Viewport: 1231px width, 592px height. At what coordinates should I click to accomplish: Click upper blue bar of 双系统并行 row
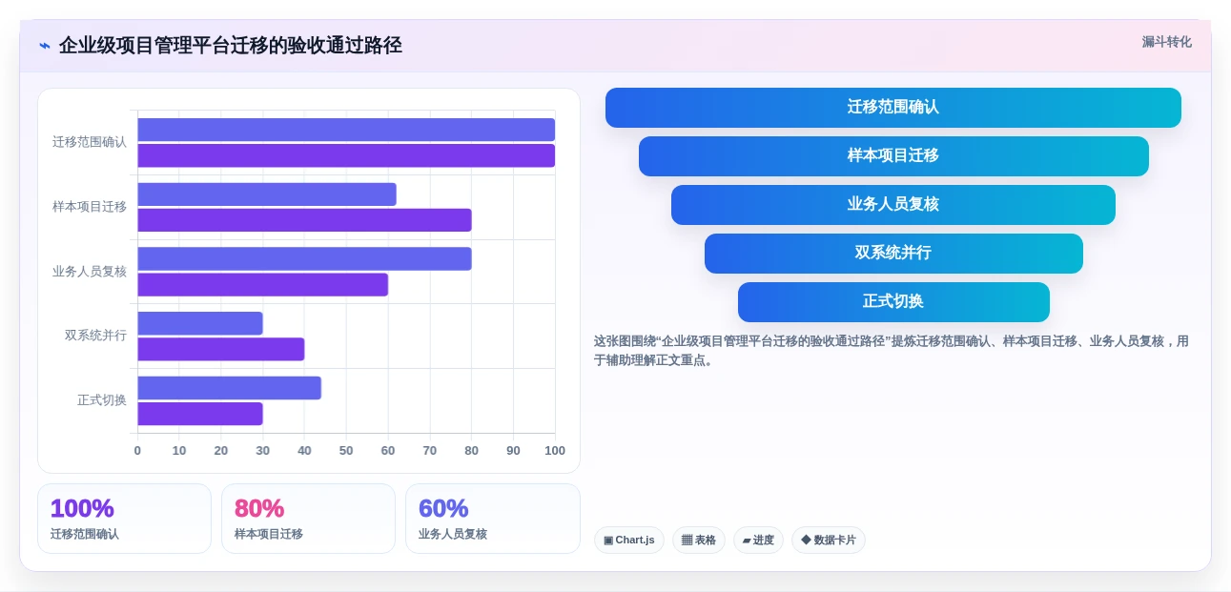point(200,323)
